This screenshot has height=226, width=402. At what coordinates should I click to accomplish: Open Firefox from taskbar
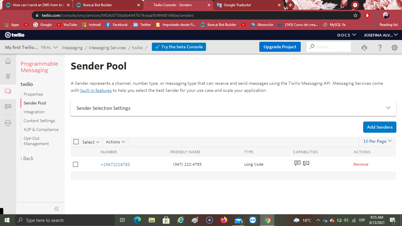tap(224, 220)
